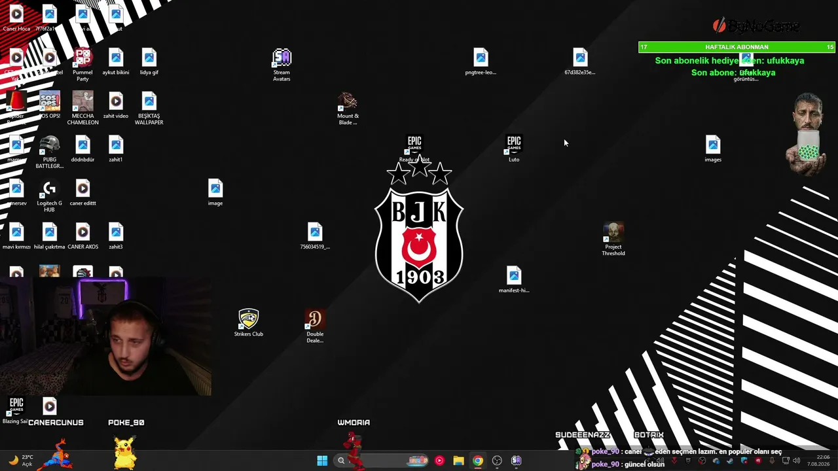Select the mavi kırmızı image file
The height and width of the screenshot is (471, 838).
pyautogui.click(x=16, y=237)
